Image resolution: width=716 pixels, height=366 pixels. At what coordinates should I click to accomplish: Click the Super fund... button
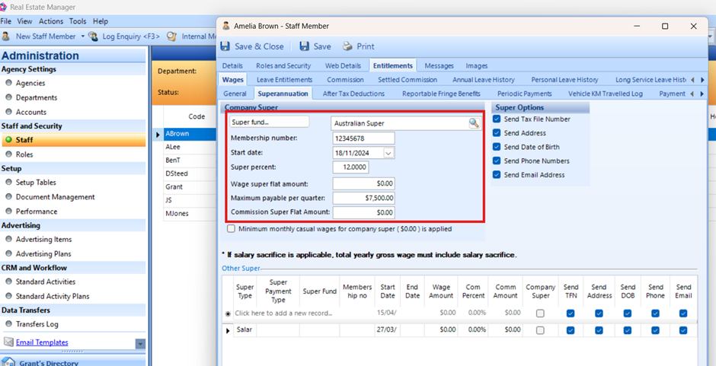pyautogui.click(x=270, y=123)
